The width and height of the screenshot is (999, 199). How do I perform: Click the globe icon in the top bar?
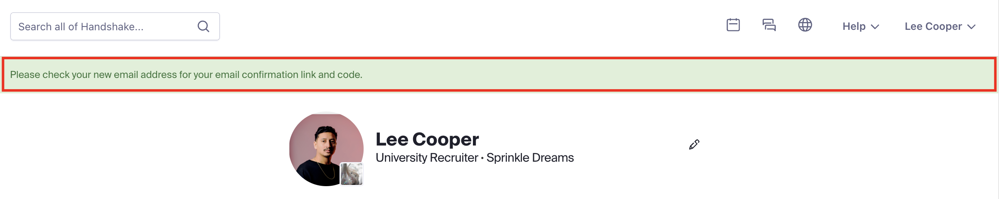click(x=805, y=25)
